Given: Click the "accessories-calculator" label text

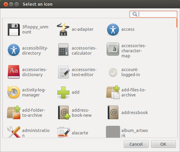Looking at the screenshot, I should (84, 50).
